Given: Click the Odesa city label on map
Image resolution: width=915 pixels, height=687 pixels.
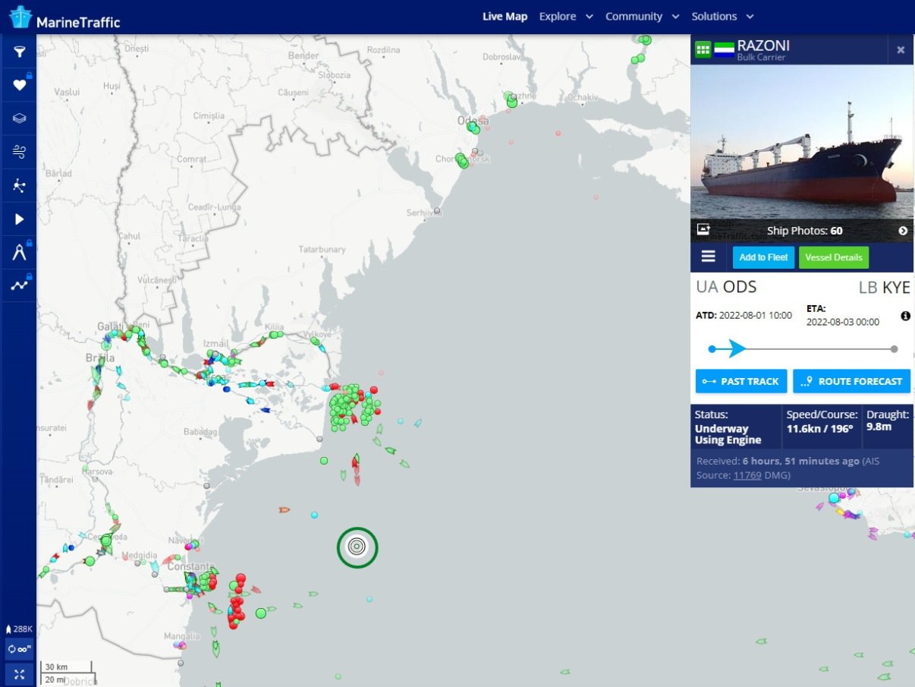Looking at the screenshot, I should (473, 121).
